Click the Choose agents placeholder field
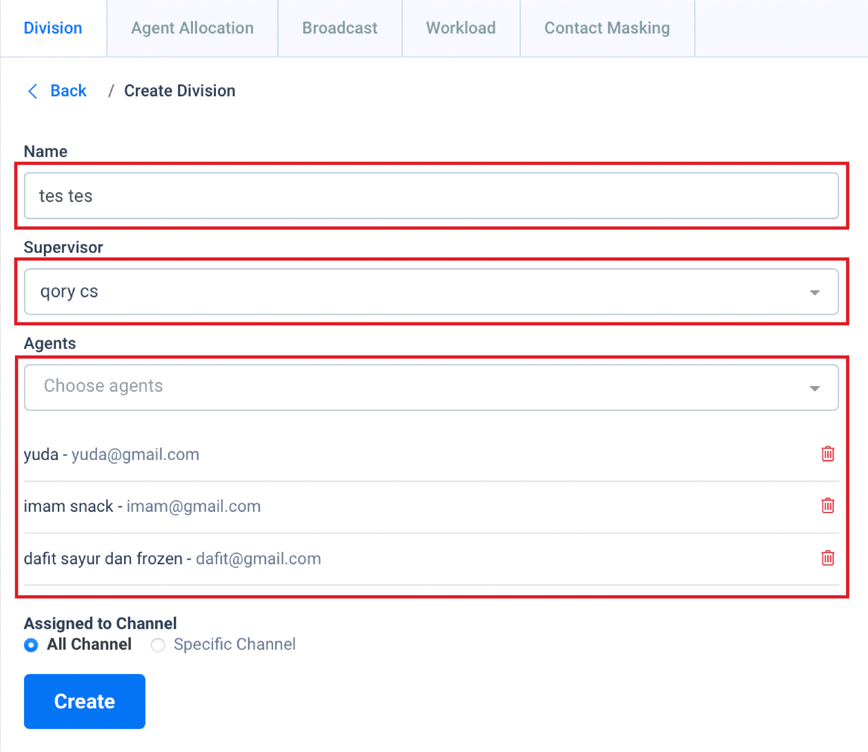Viewport: 868px width, 752px height. point(103,386)
